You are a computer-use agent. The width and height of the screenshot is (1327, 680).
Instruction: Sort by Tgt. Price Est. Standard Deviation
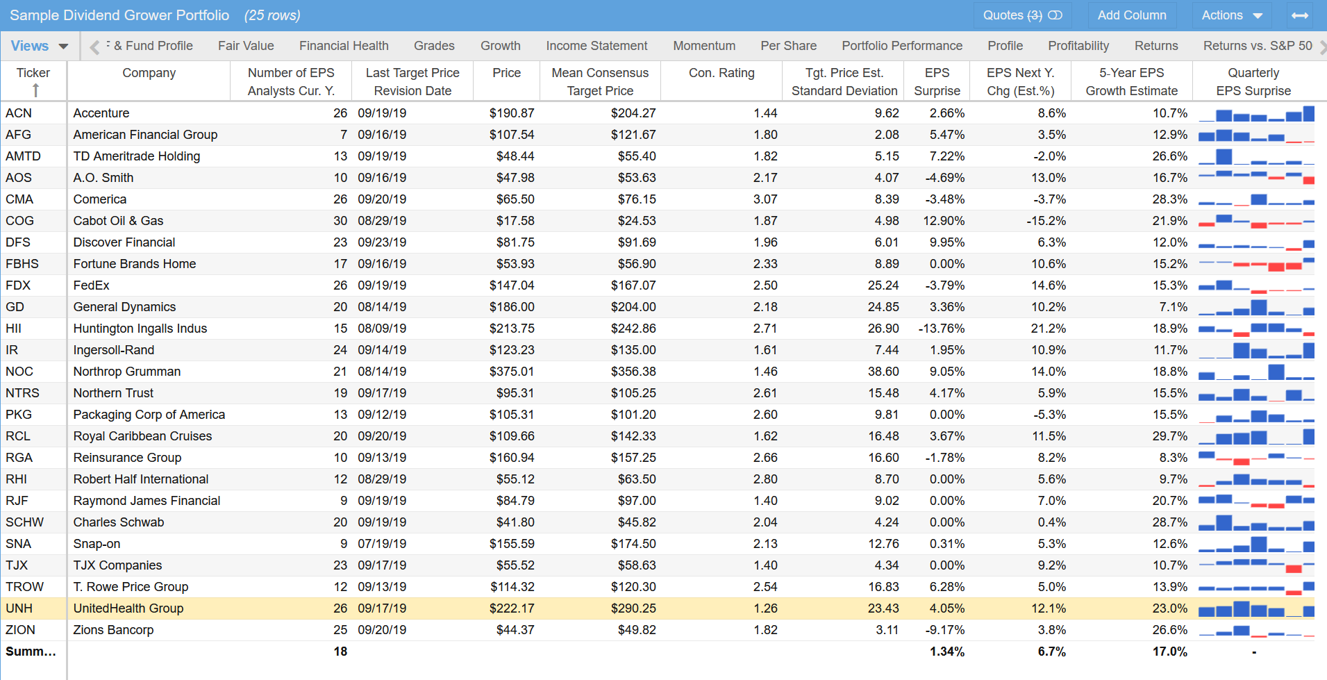pos(844,82)
